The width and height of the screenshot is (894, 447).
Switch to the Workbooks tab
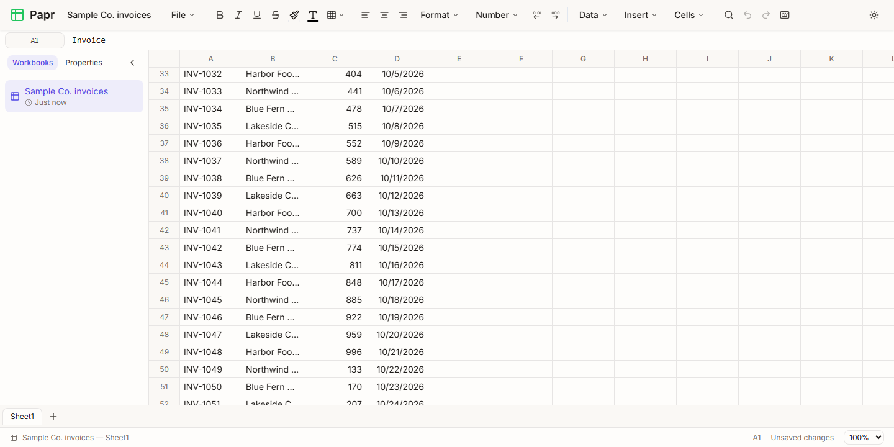(x=33, y=63)
